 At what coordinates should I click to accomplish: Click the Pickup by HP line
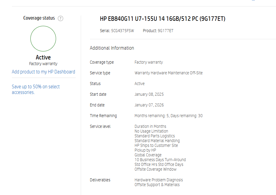pyautogui.click(x=145, y=150)
